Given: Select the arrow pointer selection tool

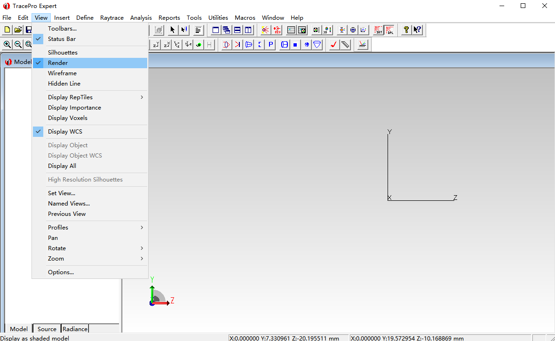Looking at the screenshot, I should click(x=172, y=30).
